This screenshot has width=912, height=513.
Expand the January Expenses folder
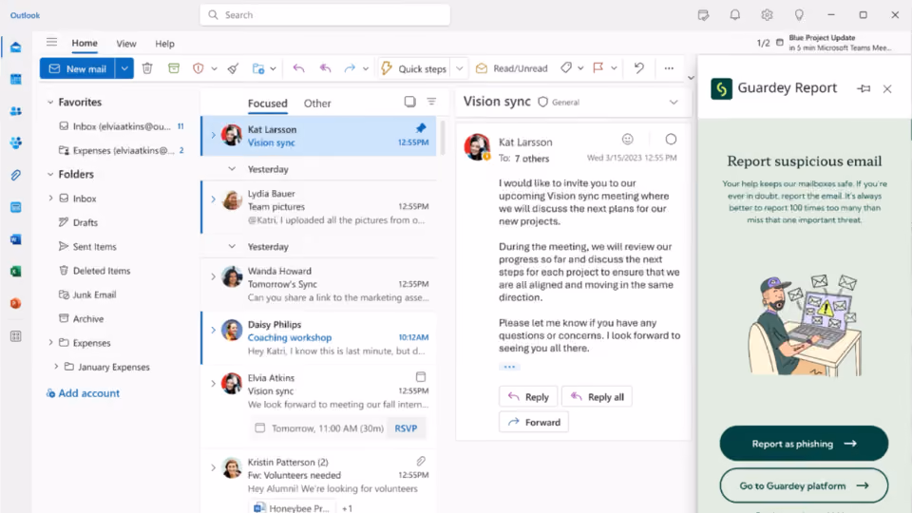point(56,367)
